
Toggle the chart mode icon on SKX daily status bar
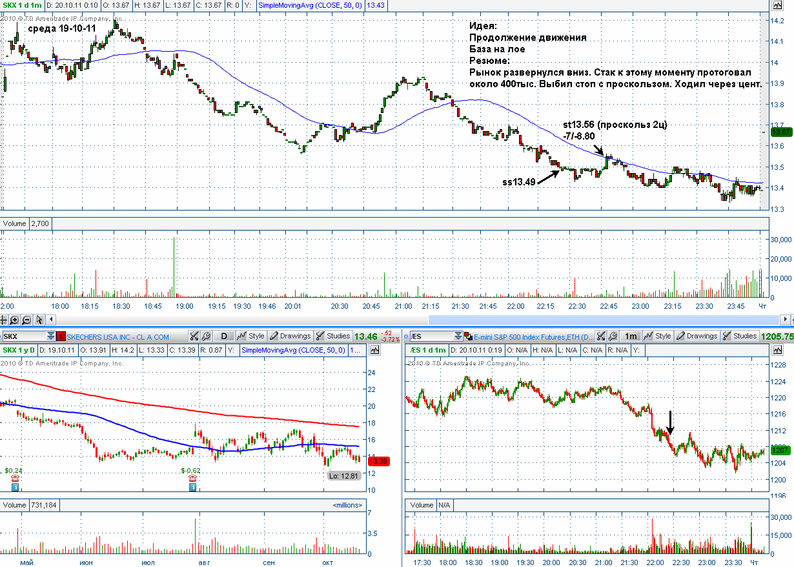(x=375, y=350)
